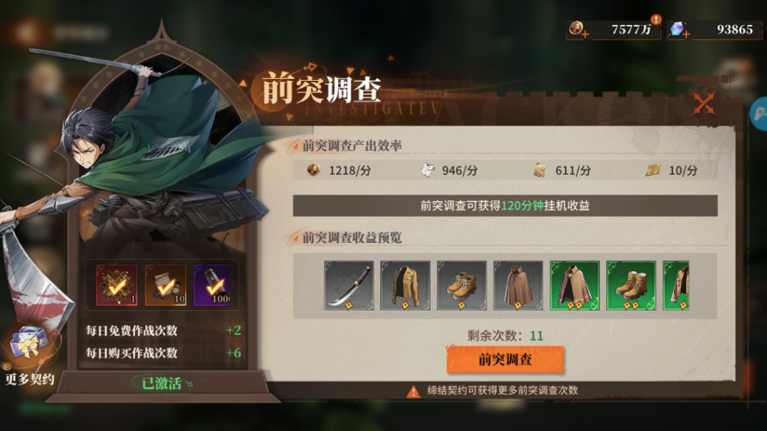Toggle the purple canister contract checkmark

[212, 285]
